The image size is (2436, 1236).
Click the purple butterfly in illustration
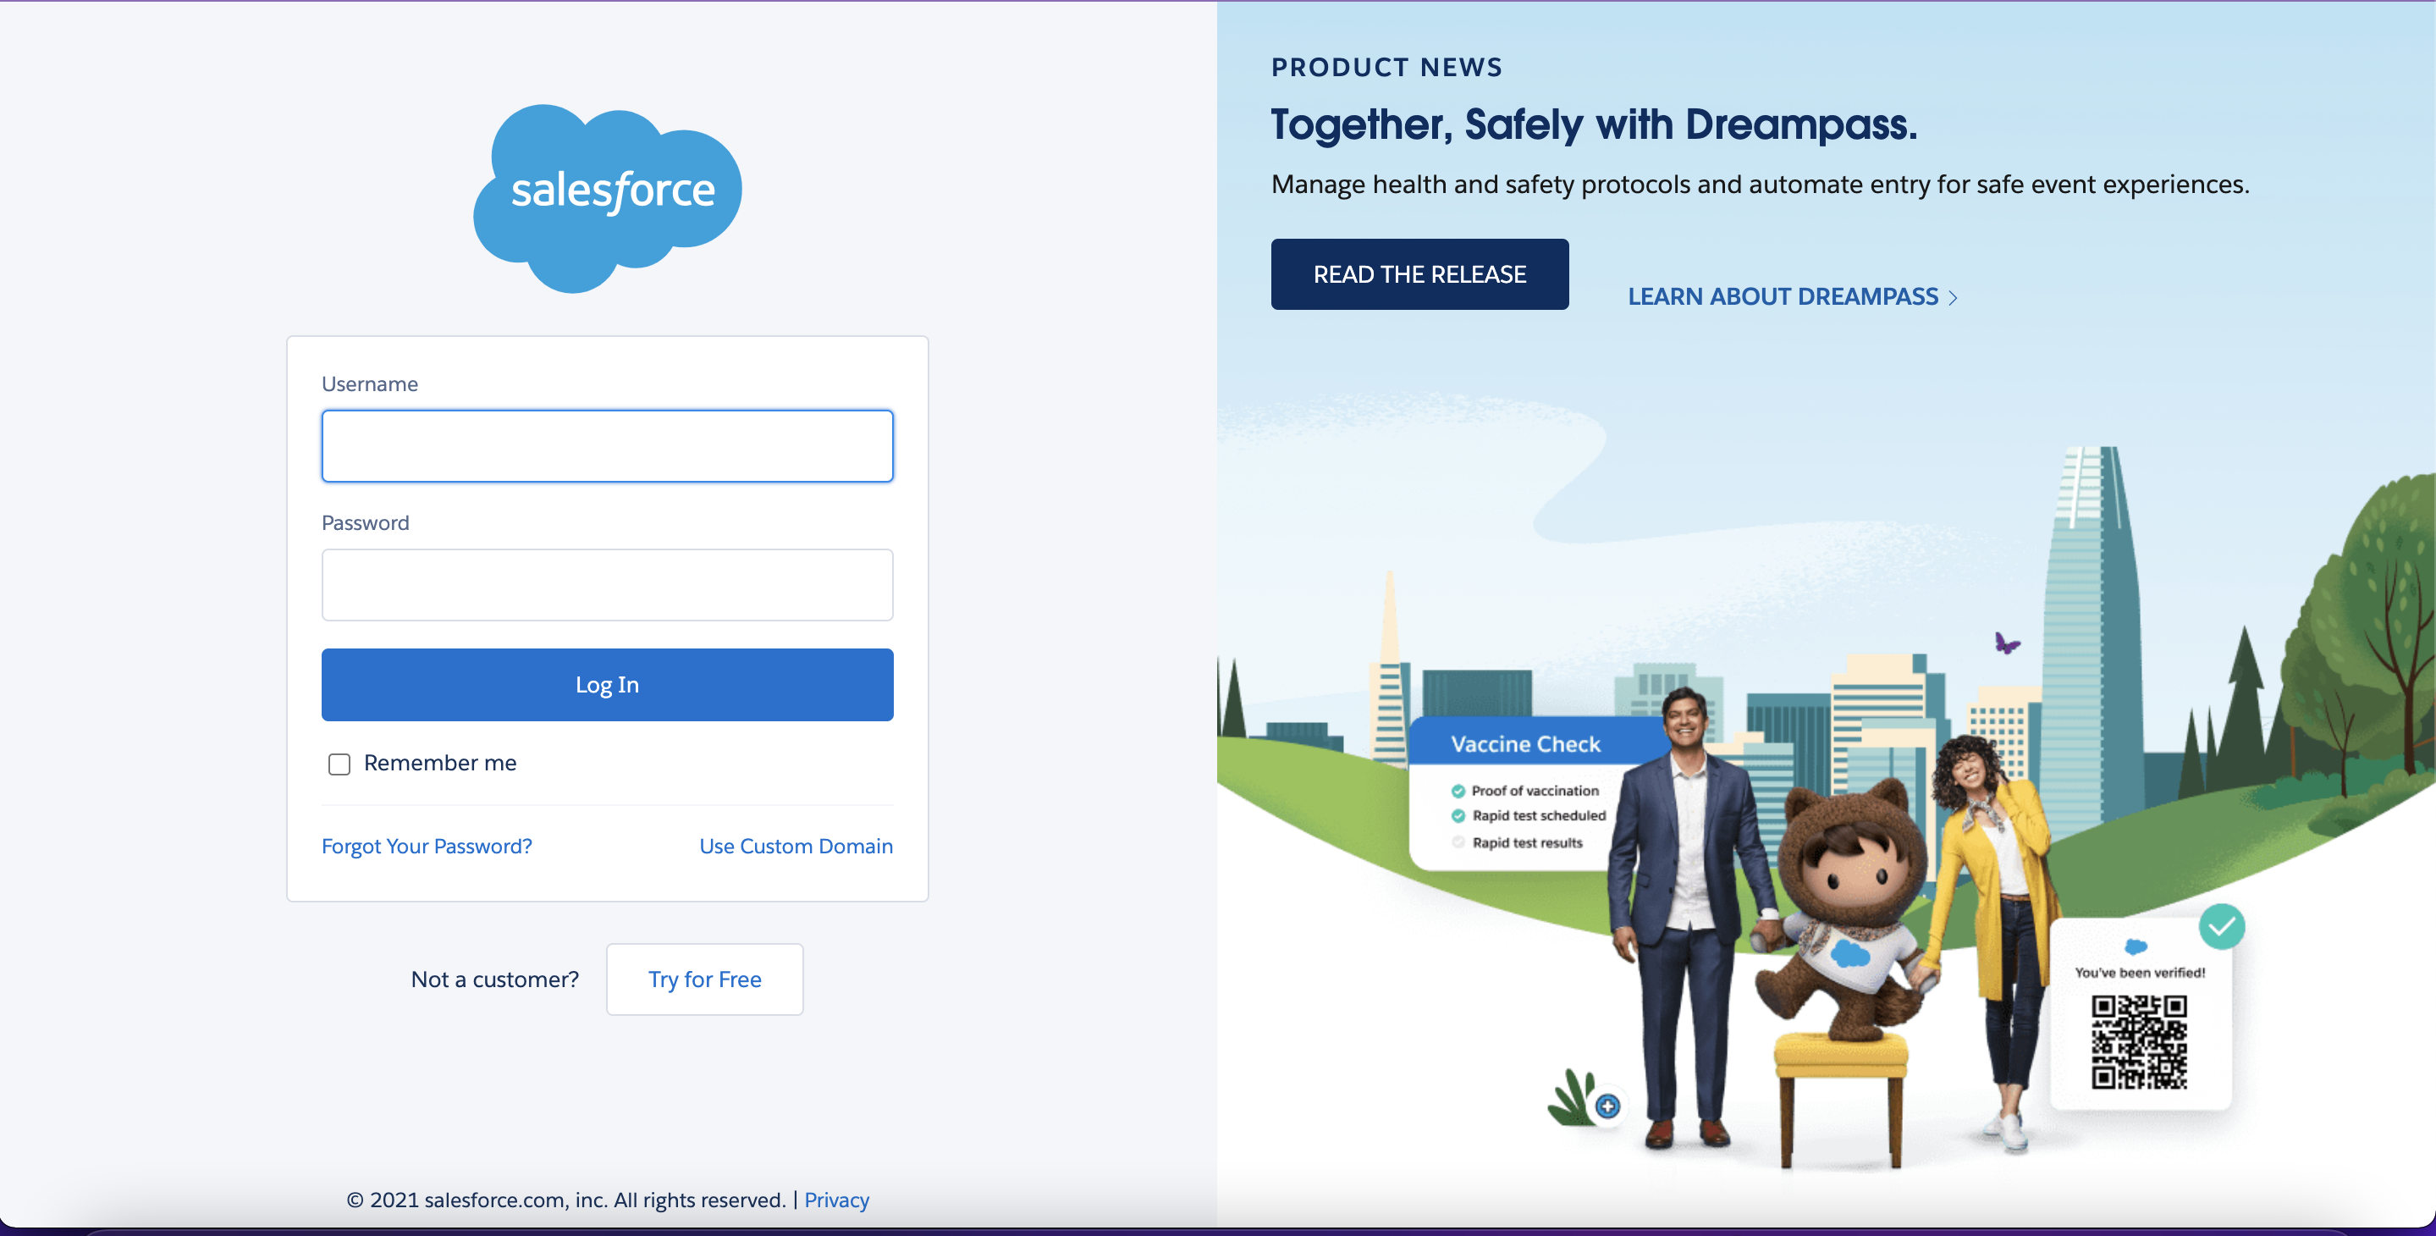point(2006,643)
